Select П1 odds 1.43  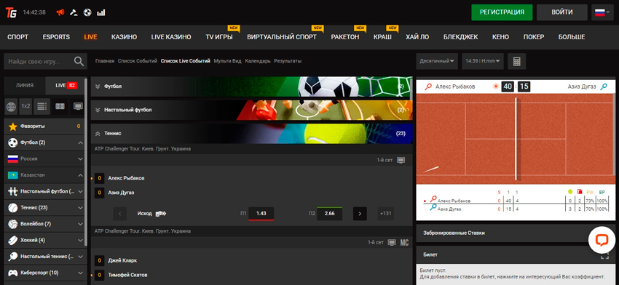pos(261,214)
